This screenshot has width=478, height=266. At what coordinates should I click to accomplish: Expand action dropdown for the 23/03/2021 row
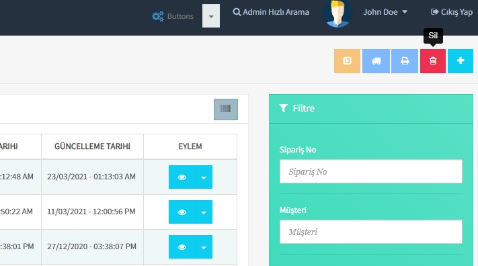coord(204,177)
